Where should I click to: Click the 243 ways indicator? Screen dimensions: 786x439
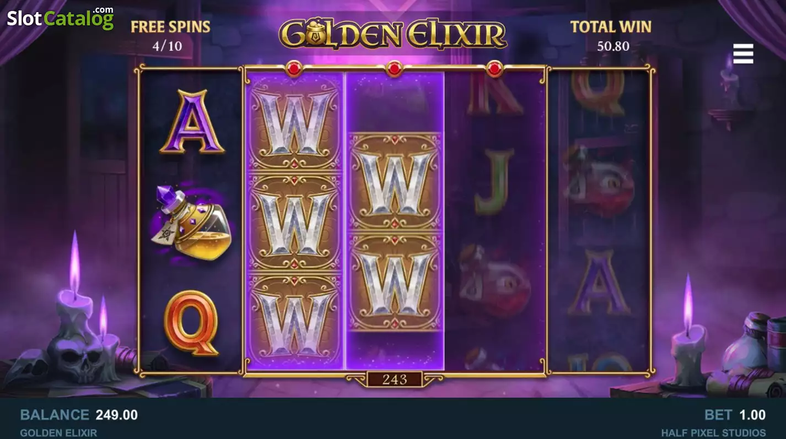point(395,379)
